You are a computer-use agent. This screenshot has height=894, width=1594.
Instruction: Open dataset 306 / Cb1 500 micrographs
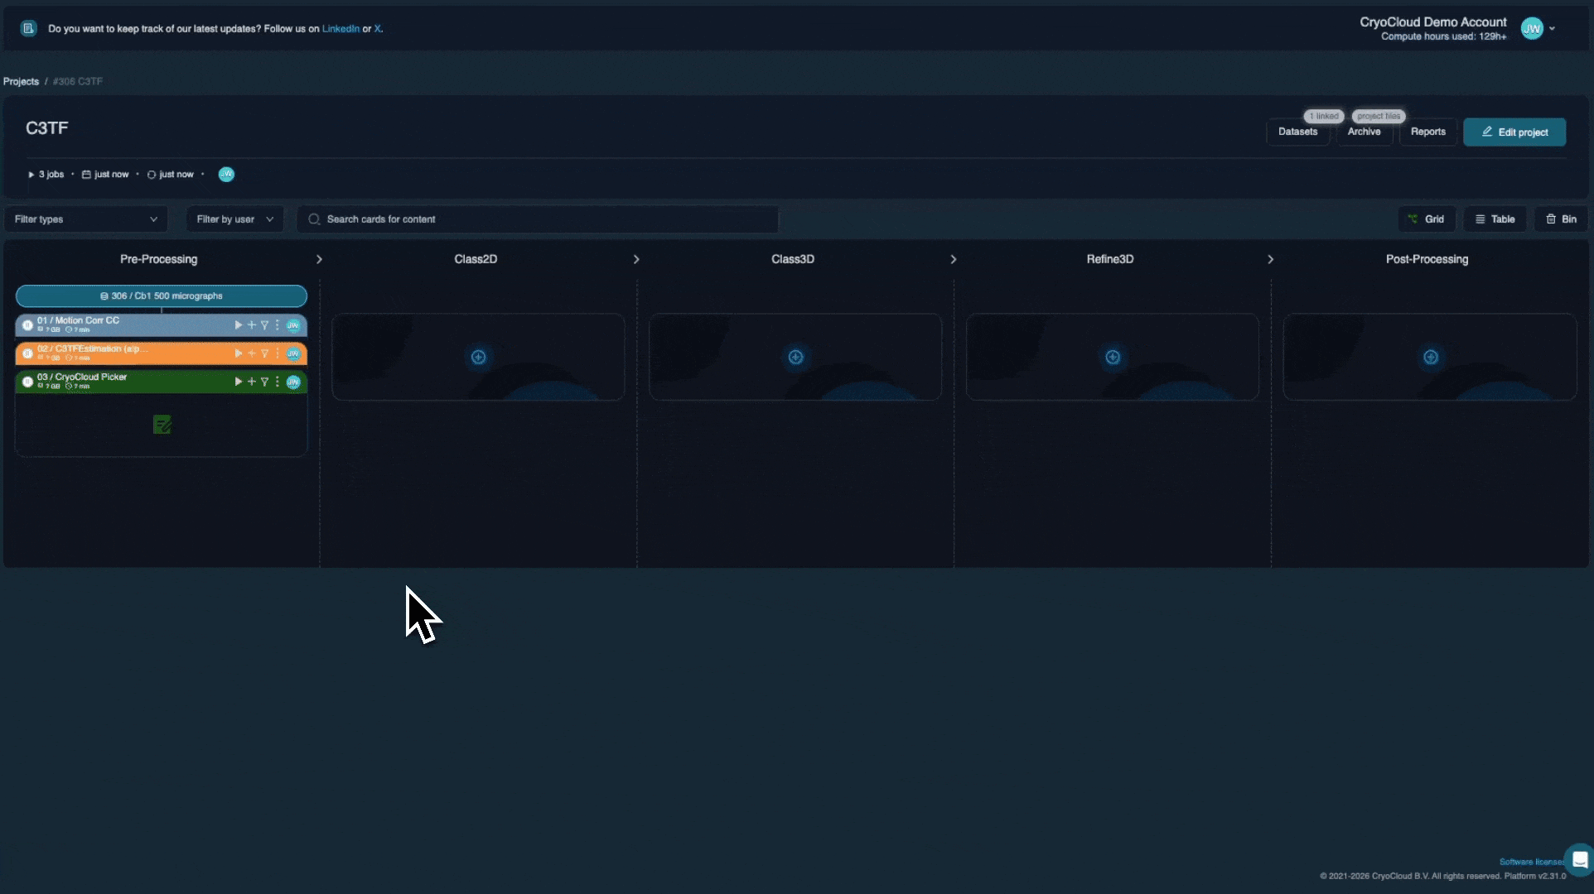[162, 296]
